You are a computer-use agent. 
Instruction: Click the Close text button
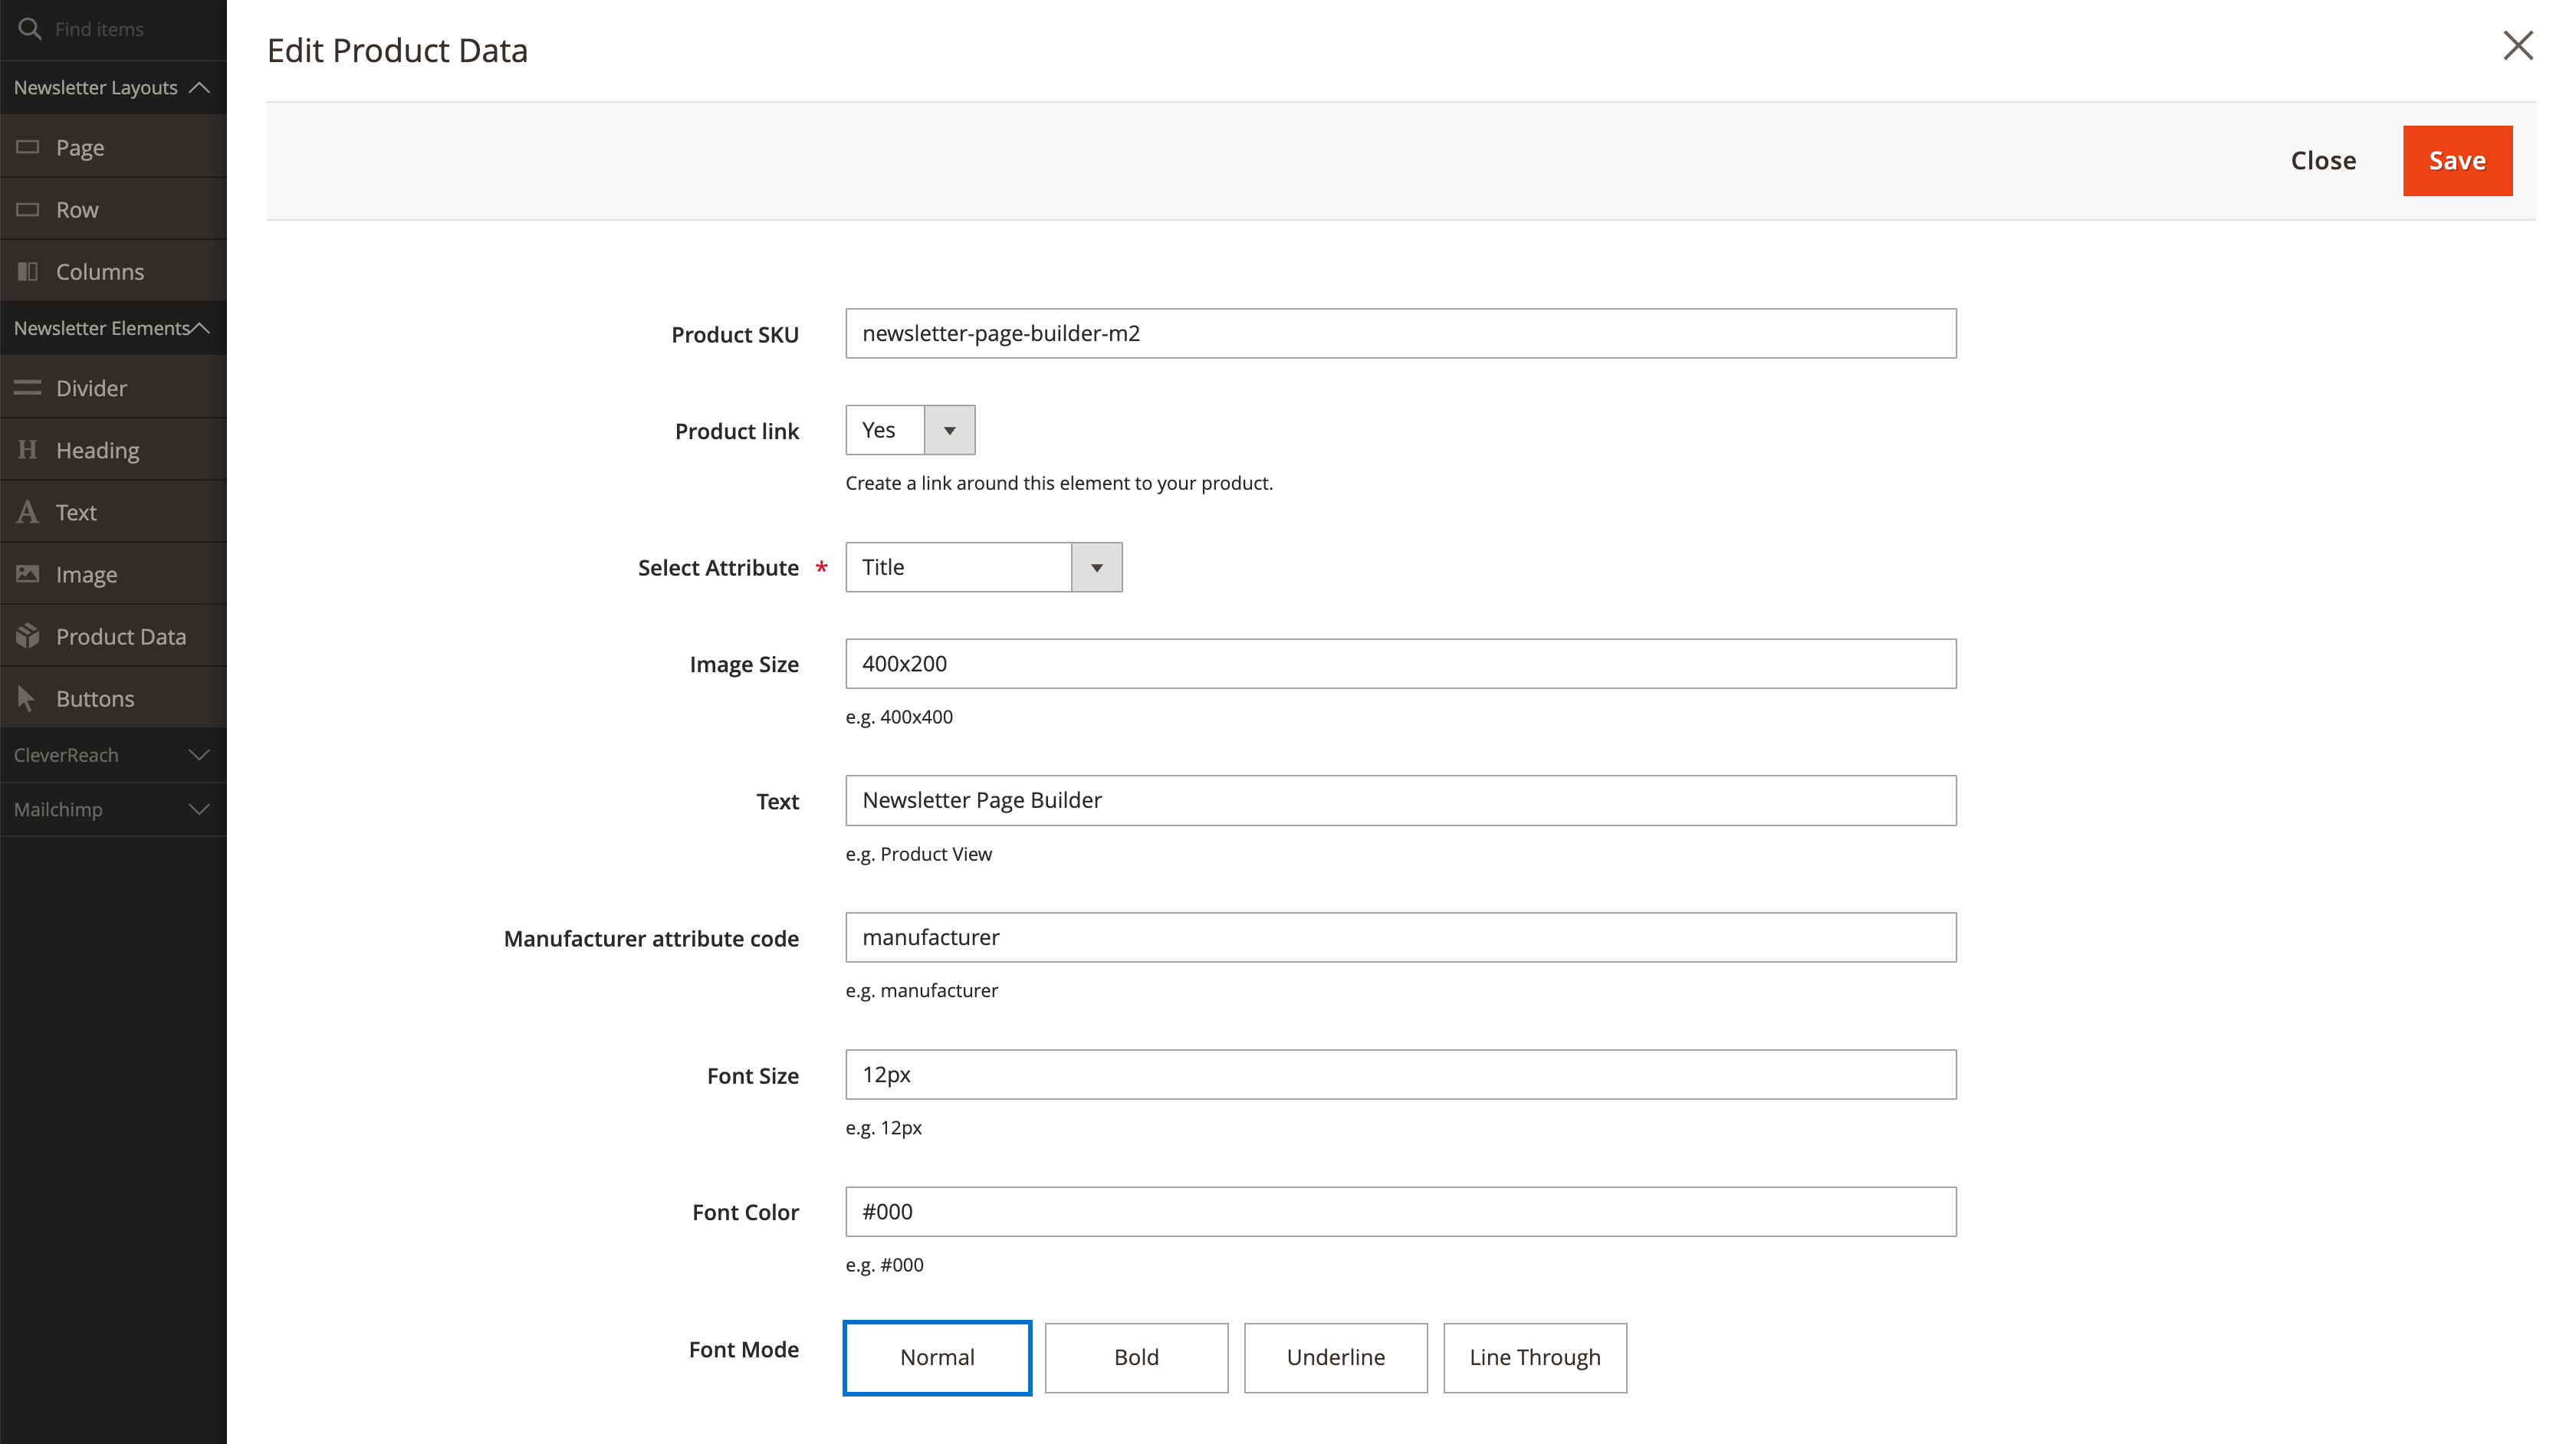coord(2323,161)
